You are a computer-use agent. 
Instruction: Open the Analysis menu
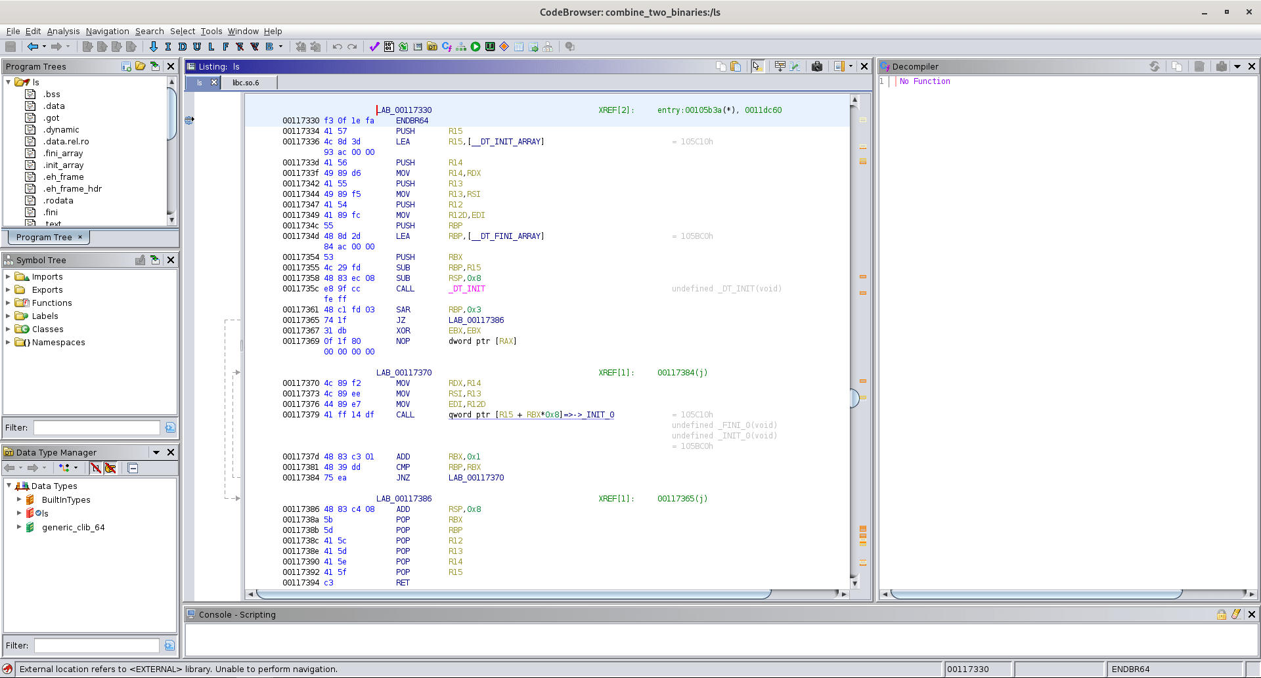coord(63,31)
